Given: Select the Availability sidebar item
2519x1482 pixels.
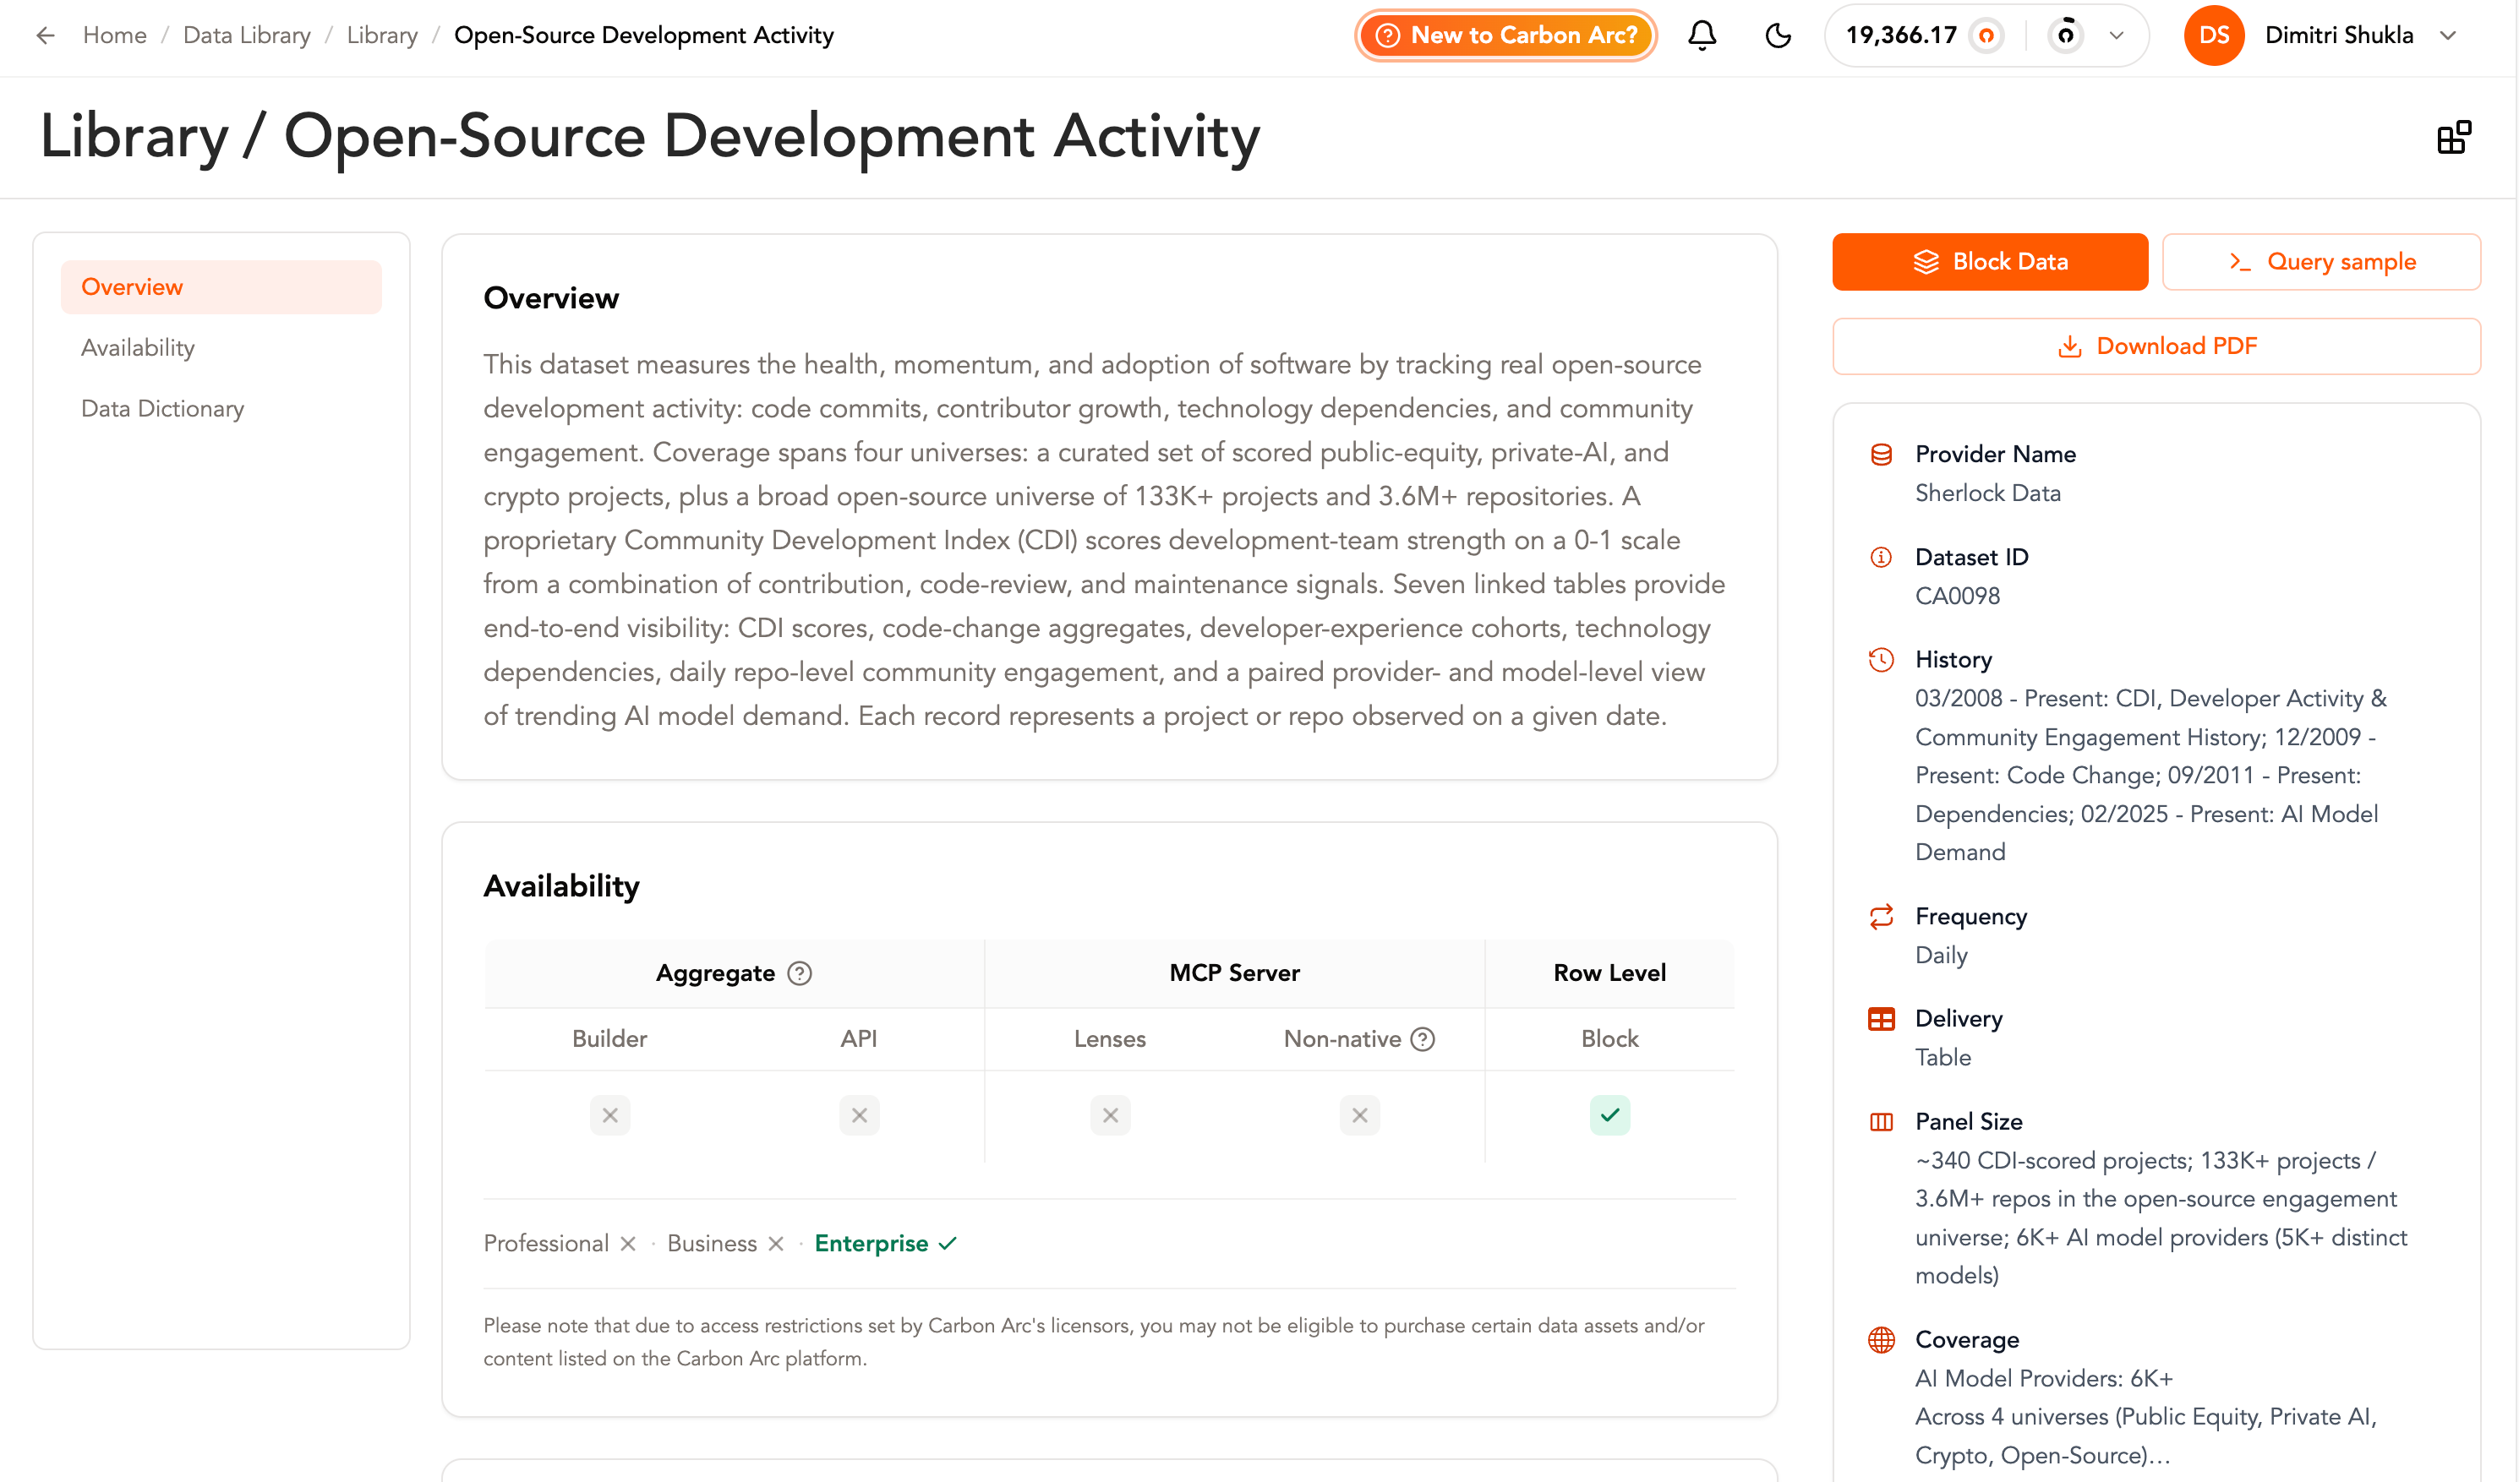Looking at the screenshot, I should coord(221,348).
